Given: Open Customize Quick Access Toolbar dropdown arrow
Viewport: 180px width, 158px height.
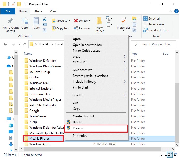Looking at the screenshot, I should click(x=24, y=5).
